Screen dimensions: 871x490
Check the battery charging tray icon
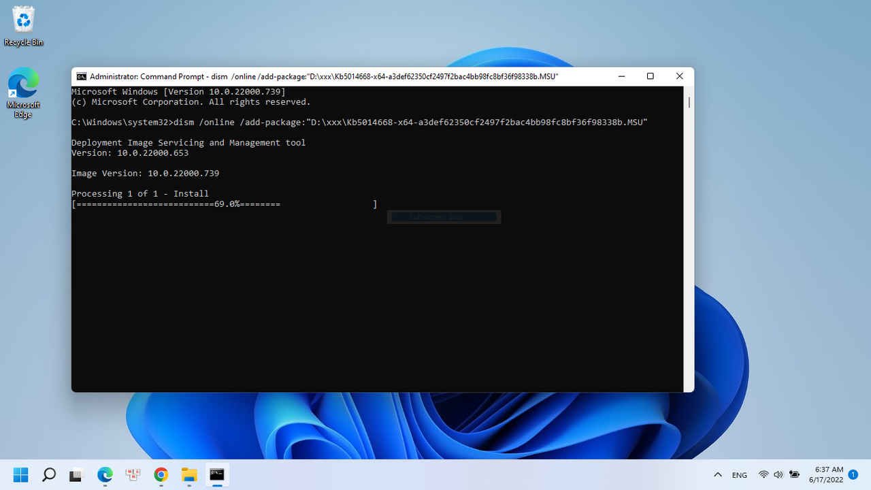[x=794, y=475]
